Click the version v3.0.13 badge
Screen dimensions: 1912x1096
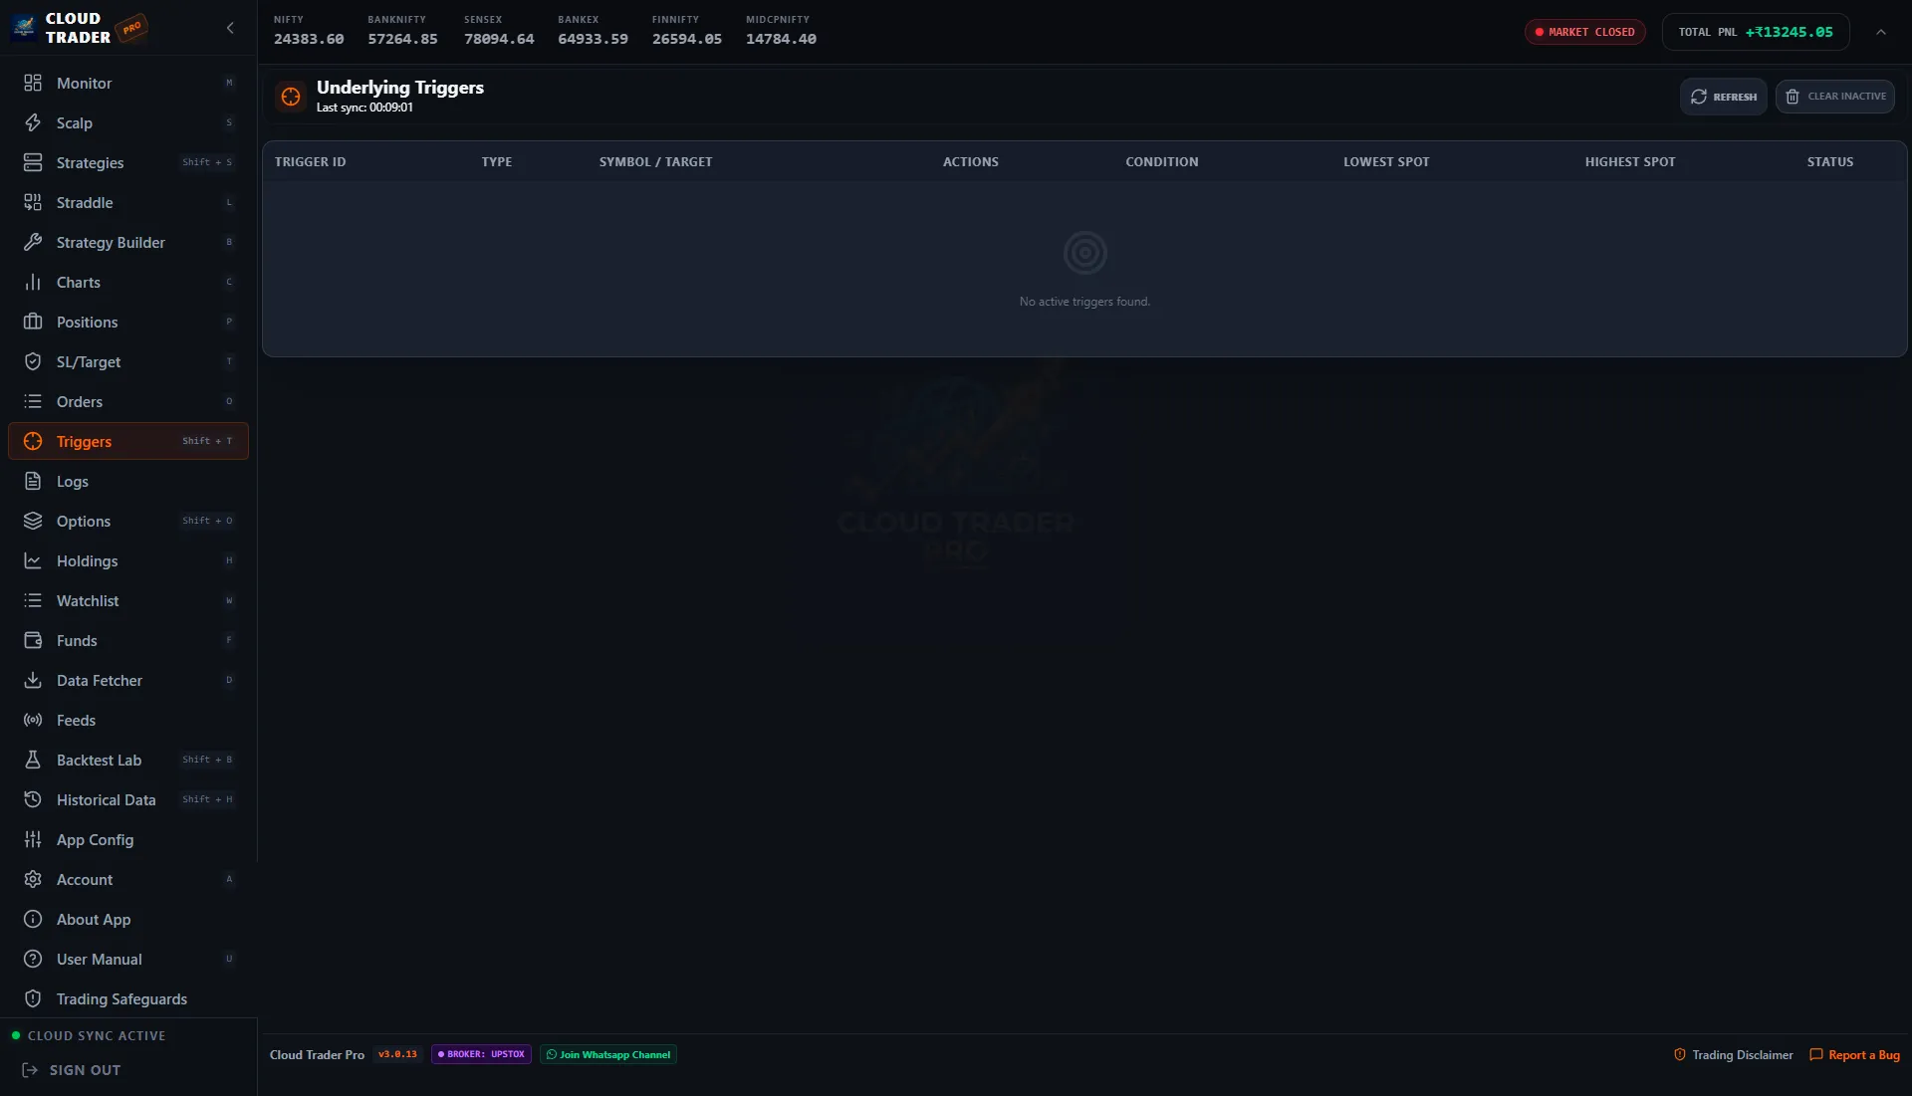point(398,1054)
